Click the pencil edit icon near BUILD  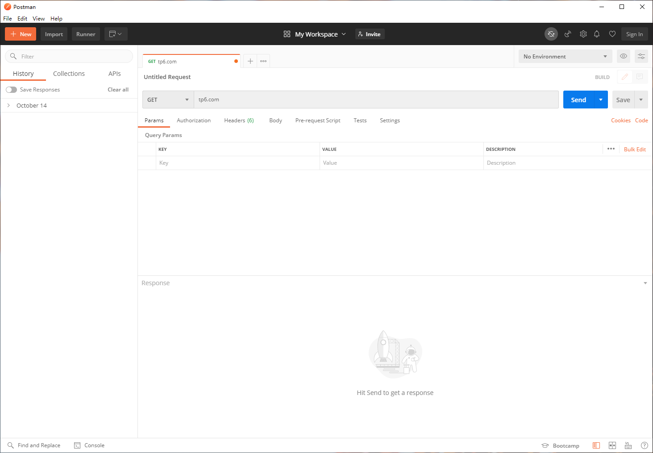click(x=625, y=77)
